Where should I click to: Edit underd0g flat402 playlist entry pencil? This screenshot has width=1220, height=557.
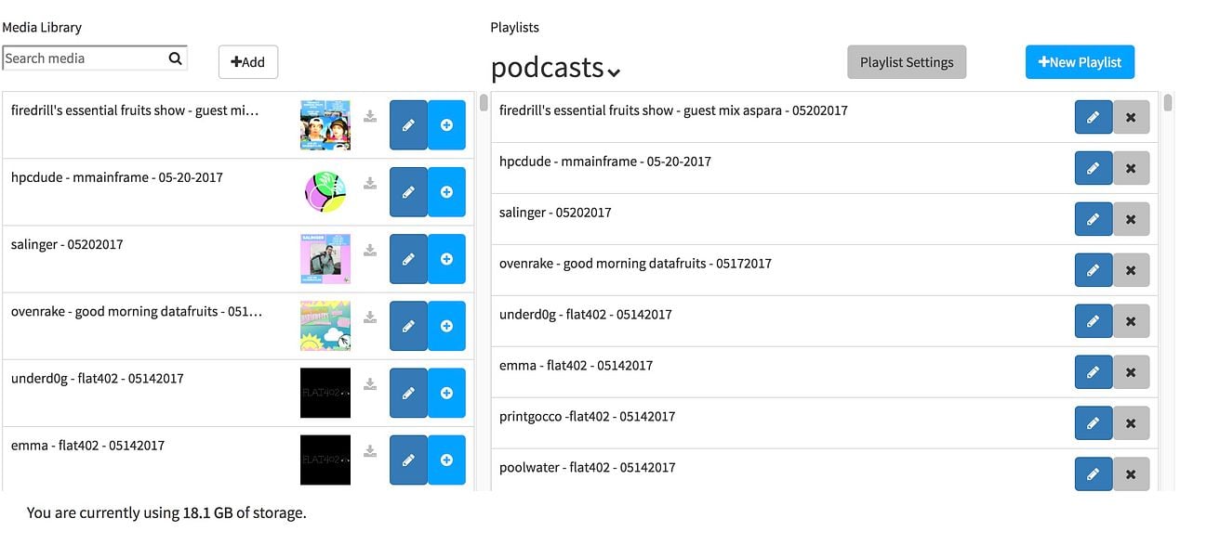click(1094, 321)
